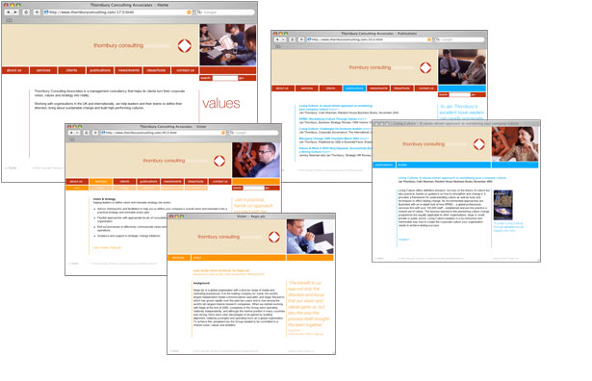Open 'clients' tab in Publications window

point(330,89)
